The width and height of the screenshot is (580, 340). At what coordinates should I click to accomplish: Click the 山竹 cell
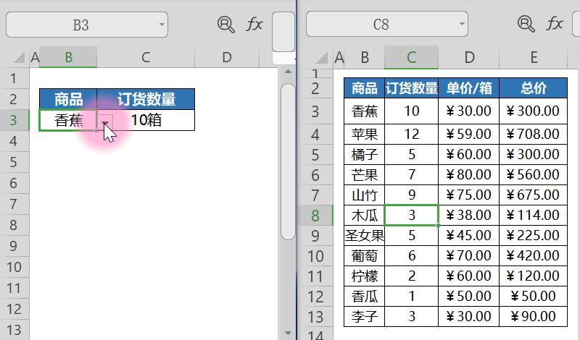click(365, 195)
